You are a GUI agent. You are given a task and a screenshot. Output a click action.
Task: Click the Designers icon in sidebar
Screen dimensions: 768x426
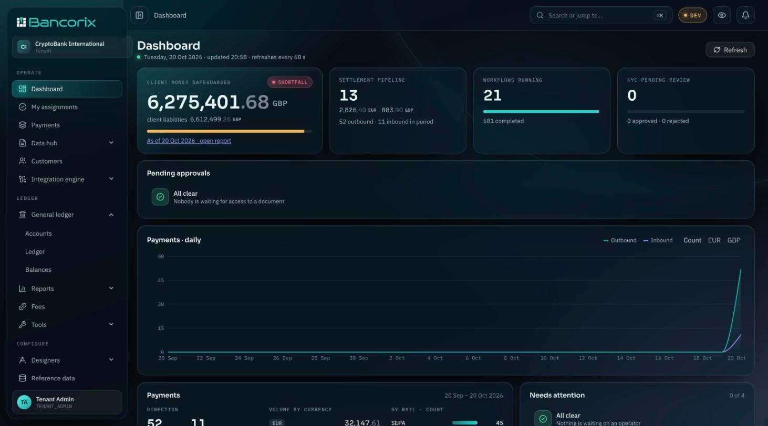pos(23,360)
